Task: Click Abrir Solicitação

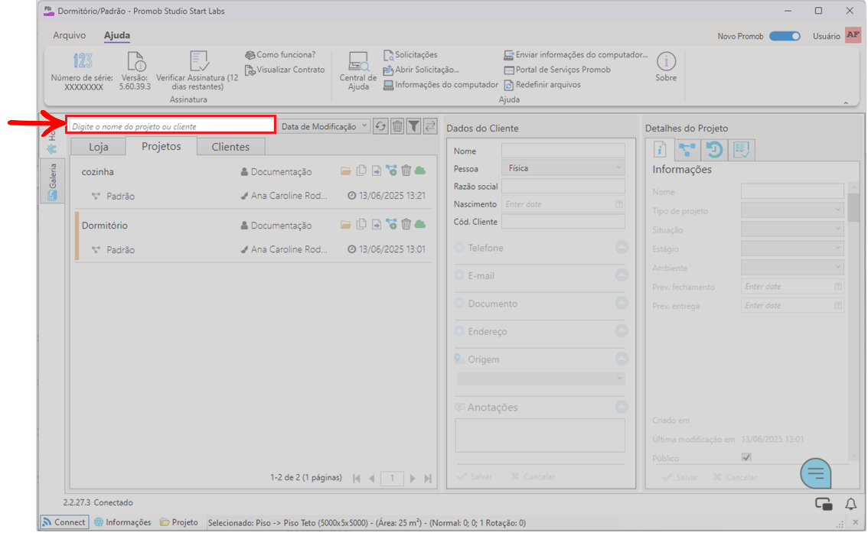Action: [x=421, y=70]
